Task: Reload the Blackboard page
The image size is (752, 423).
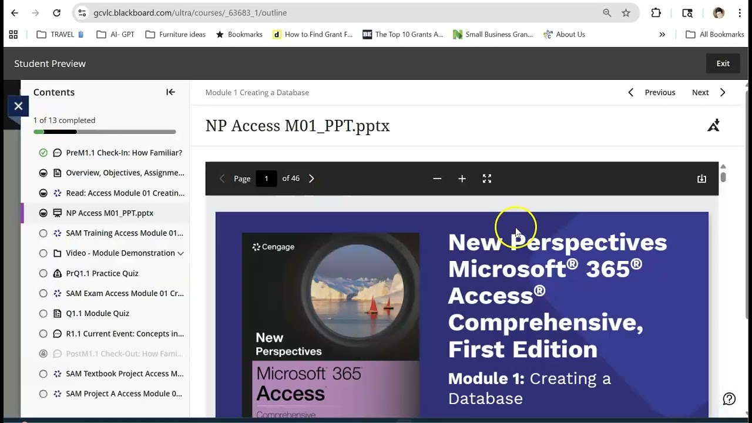Action: pyautogui.click(x=56, y=13)
